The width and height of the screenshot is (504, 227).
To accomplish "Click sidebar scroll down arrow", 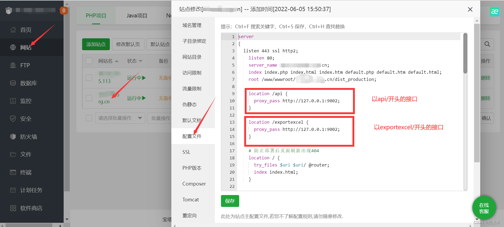I will coord(67,219).
